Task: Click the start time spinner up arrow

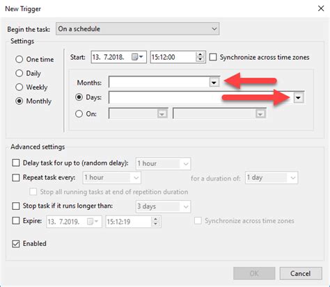Action: (200, 54)
